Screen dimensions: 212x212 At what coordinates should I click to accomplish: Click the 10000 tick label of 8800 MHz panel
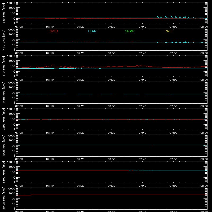click(11, 162)
